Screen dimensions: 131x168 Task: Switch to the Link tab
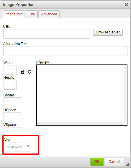pyautogui.click(x=32, y=14)
